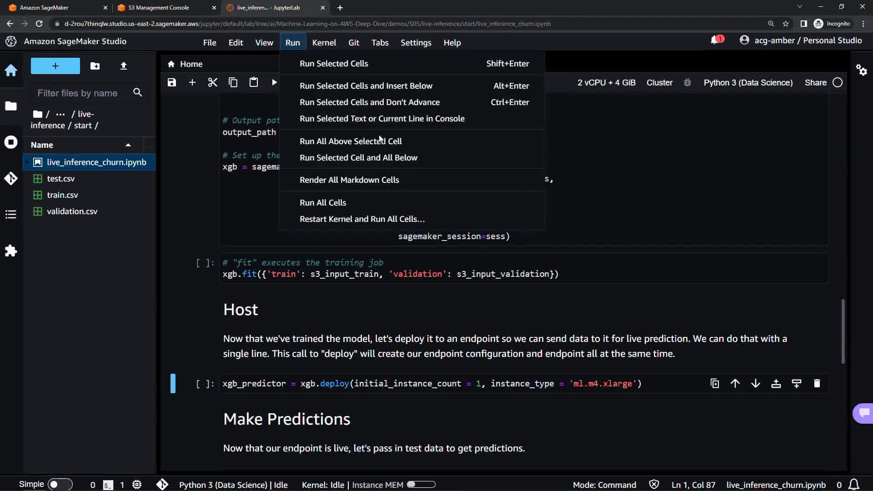Move the selected cell down
Image resolution: width=873 pixels, height=491 pixels.
755,383
